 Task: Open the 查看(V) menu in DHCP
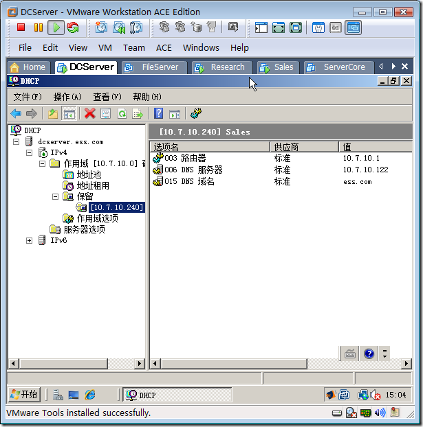point(107,97)
